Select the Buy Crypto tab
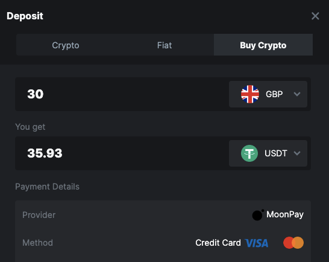Image resolution: width=329 pixels, height=262 pixels. (263, 45)
